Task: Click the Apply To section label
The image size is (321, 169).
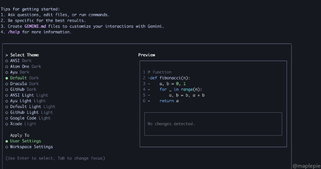Action: (x=19, y=135)
